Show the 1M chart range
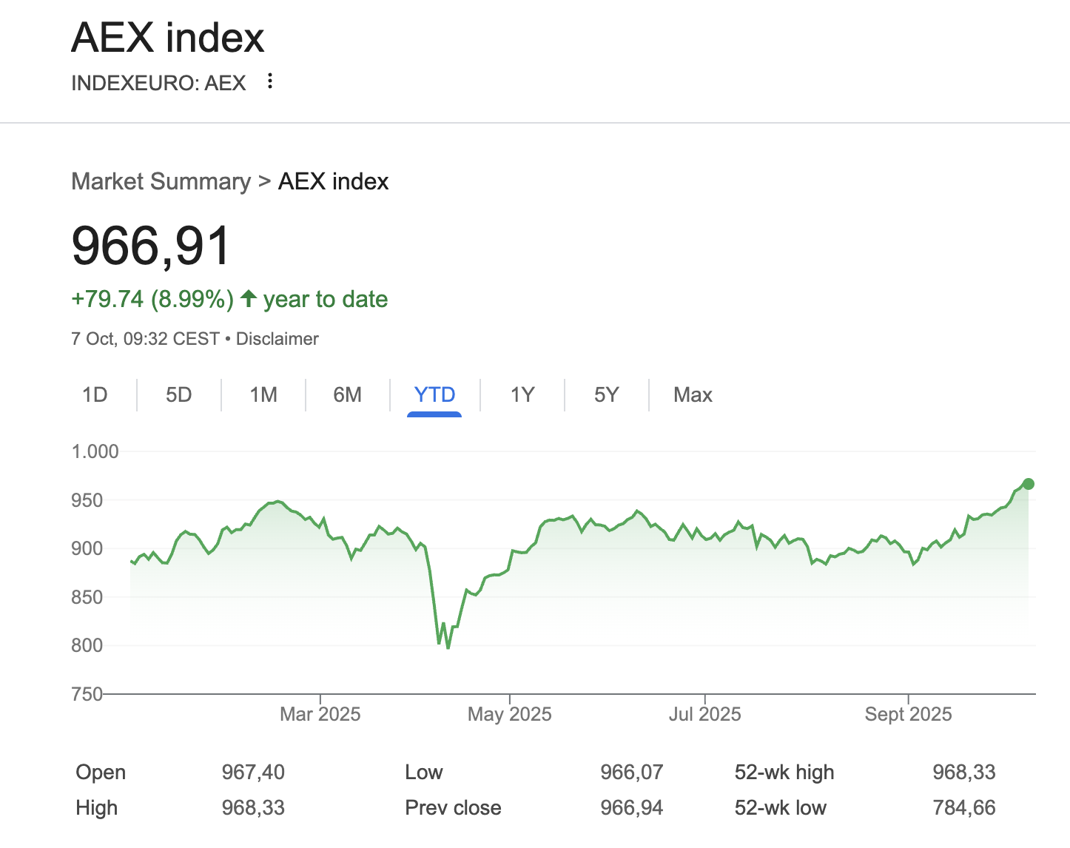This screenshot has height=848, width=1070. (x=263, y=394)
